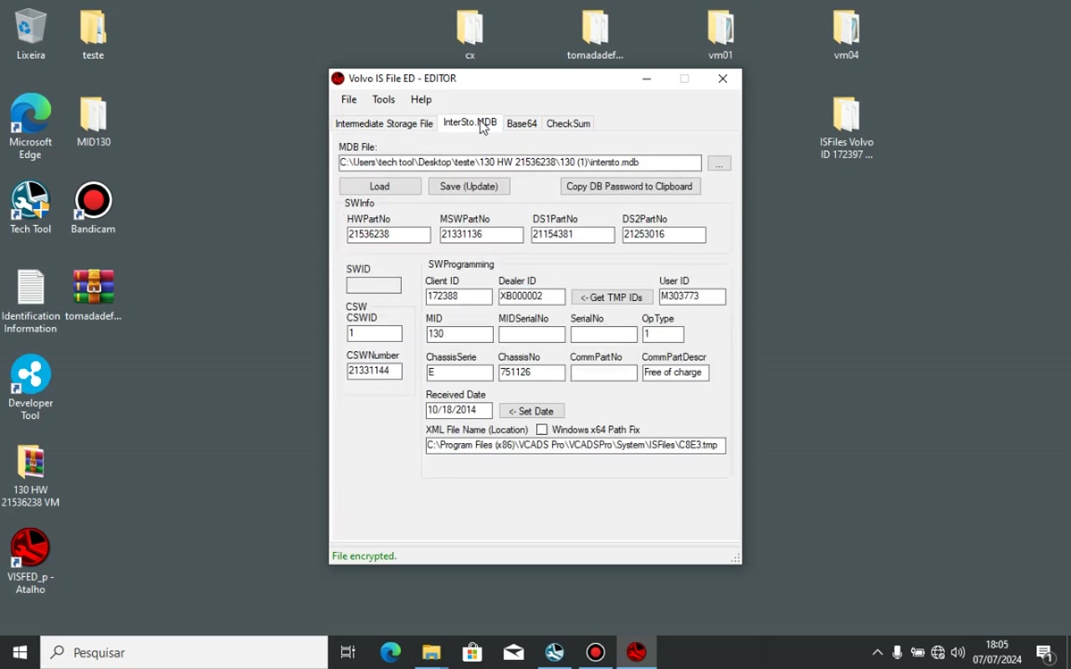Click the MSWPartNo input field
Viewport: 1071px width, 669px height.
(481, 235)
